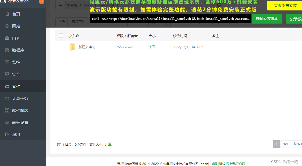Click 安全 text label in sidebar
Viewport: 302px width, 166px height.
(x=16, y=74)
